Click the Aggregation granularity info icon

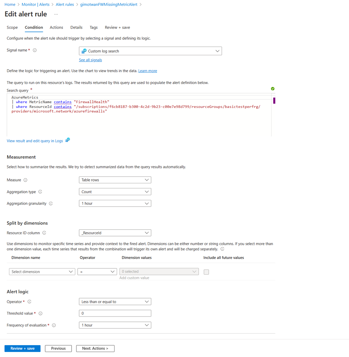point(51,203)
